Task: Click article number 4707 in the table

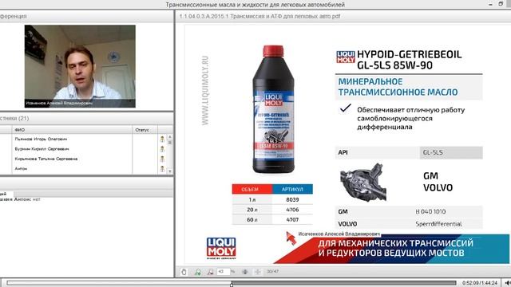Action: click(292, 220)
